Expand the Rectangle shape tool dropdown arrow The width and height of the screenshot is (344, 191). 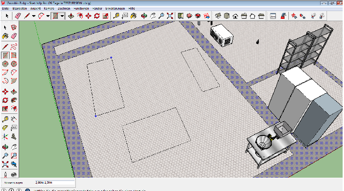62,16
